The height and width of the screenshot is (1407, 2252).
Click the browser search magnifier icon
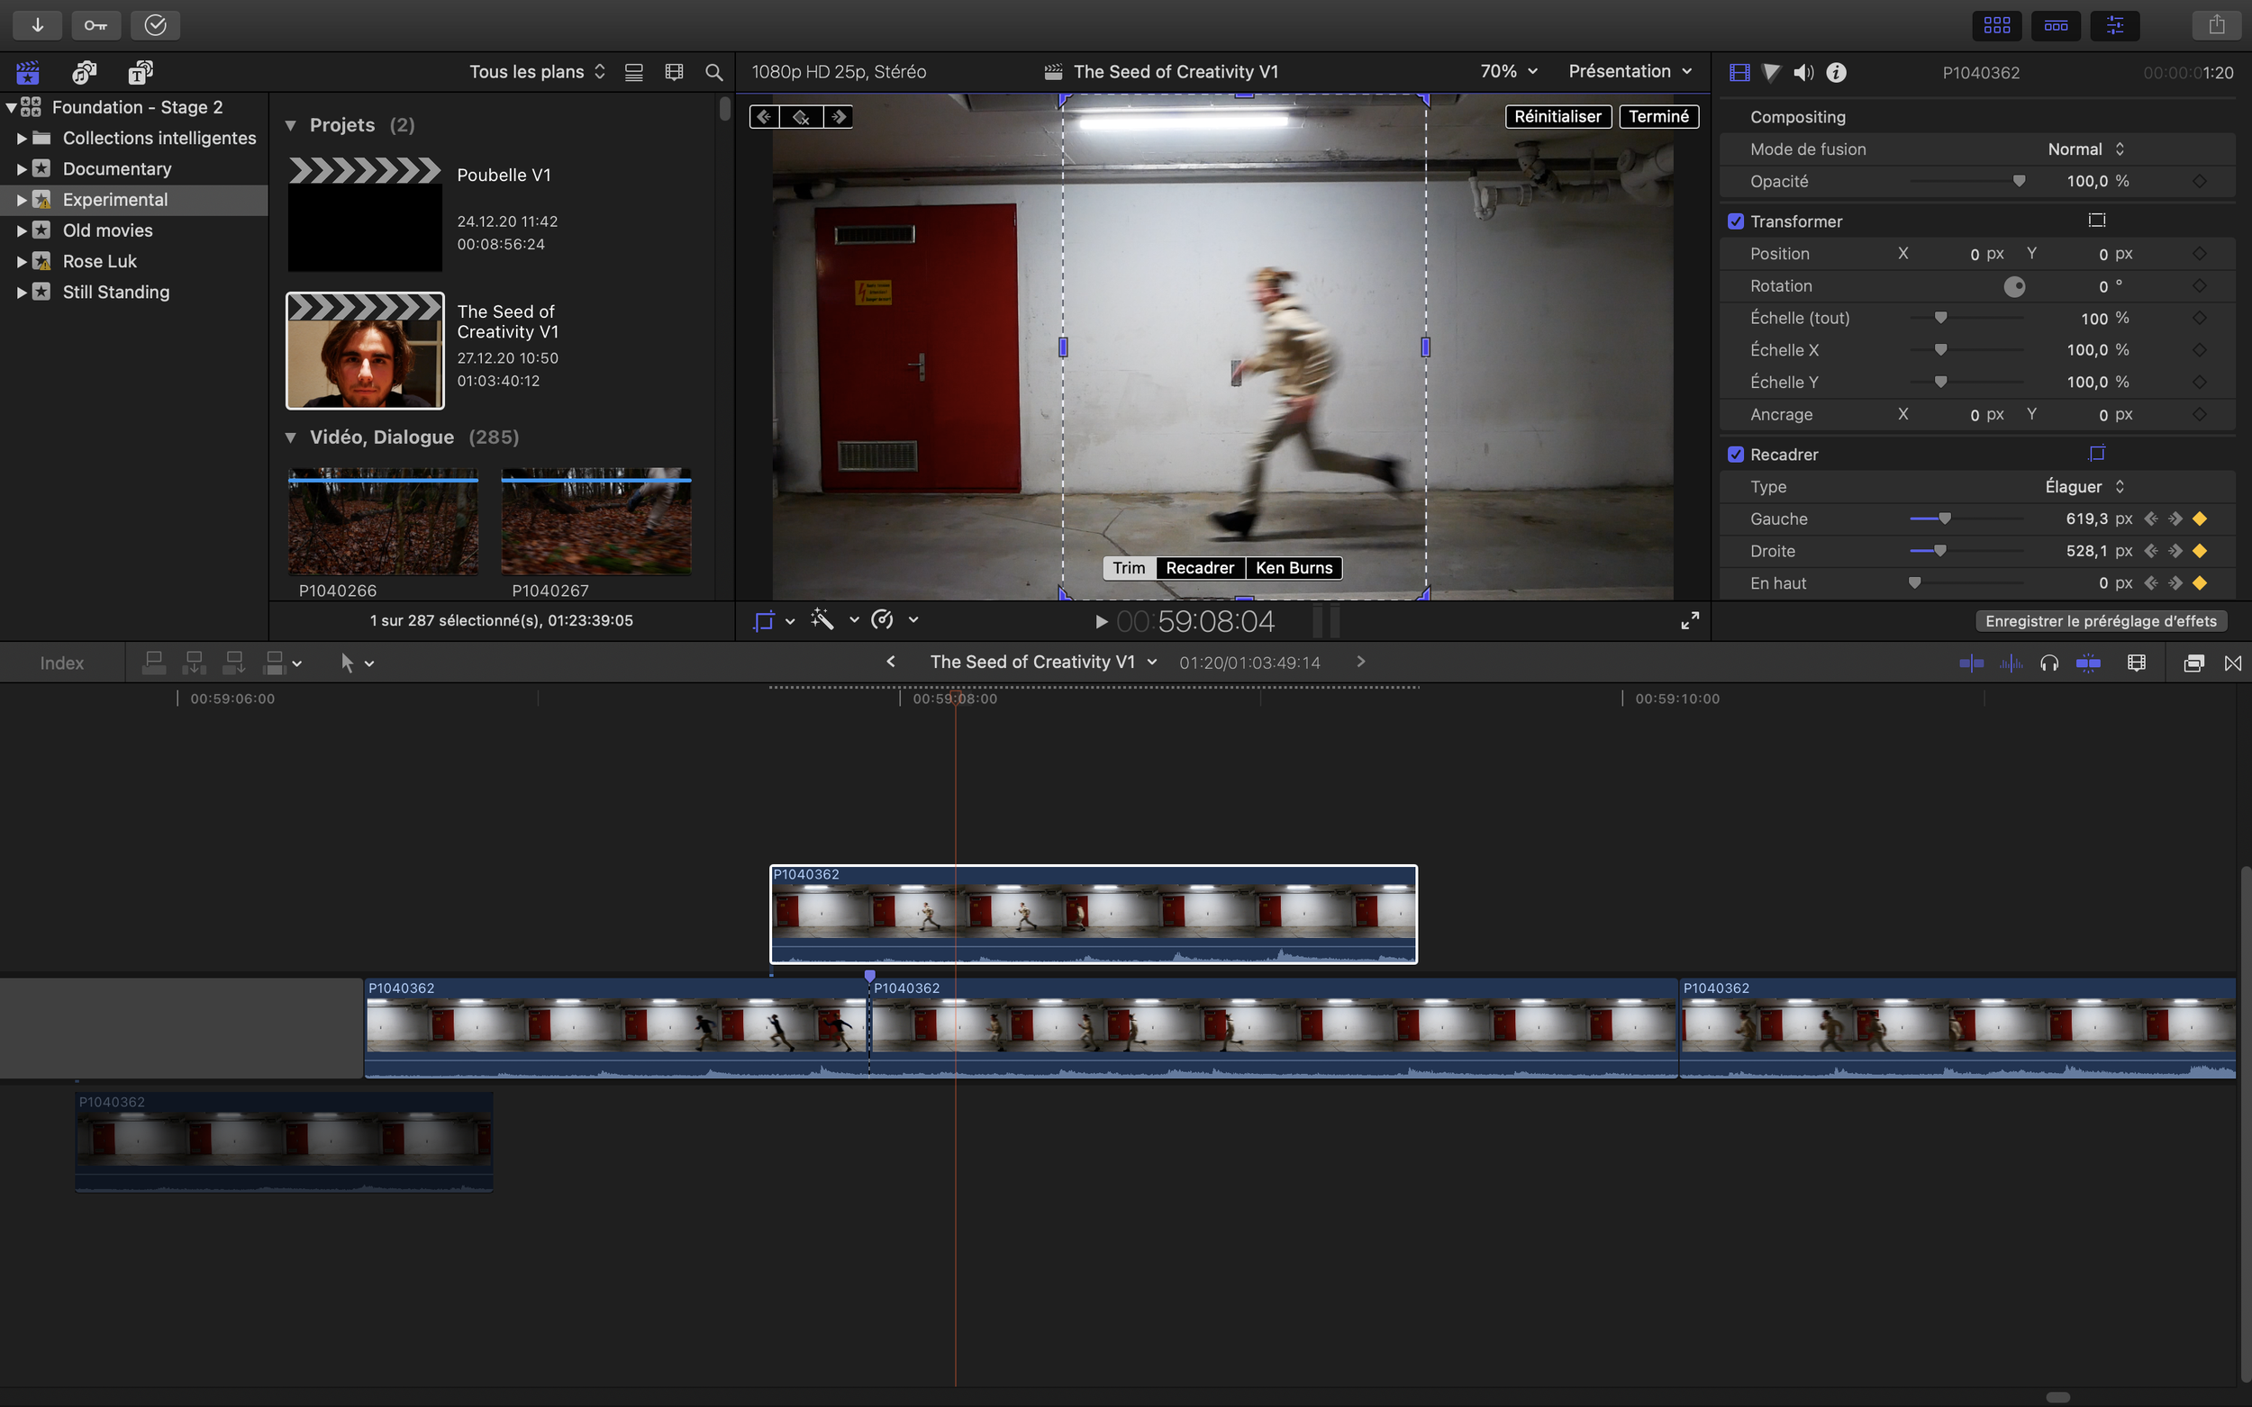[714, 72]
